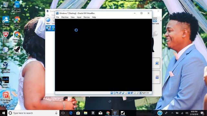
Task: Click the microphone icon in the search box
Action: pyautogui.click(x=56, y=113)
